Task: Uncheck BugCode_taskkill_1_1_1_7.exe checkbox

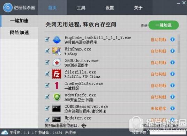Action: pyautogui.click(x=47, y=39)
